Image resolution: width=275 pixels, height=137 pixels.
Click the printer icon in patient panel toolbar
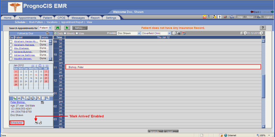pos(19,98)
